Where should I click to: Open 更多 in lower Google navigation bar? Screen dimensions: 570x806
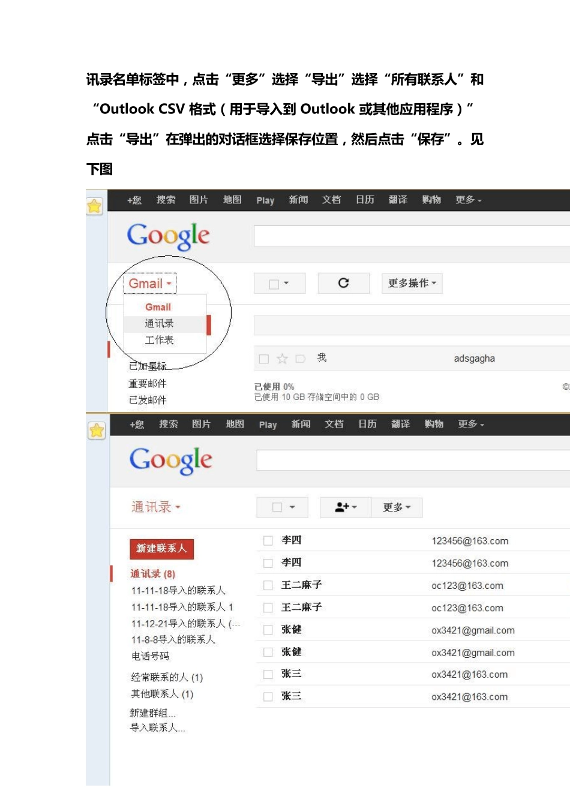coord(471,425)
